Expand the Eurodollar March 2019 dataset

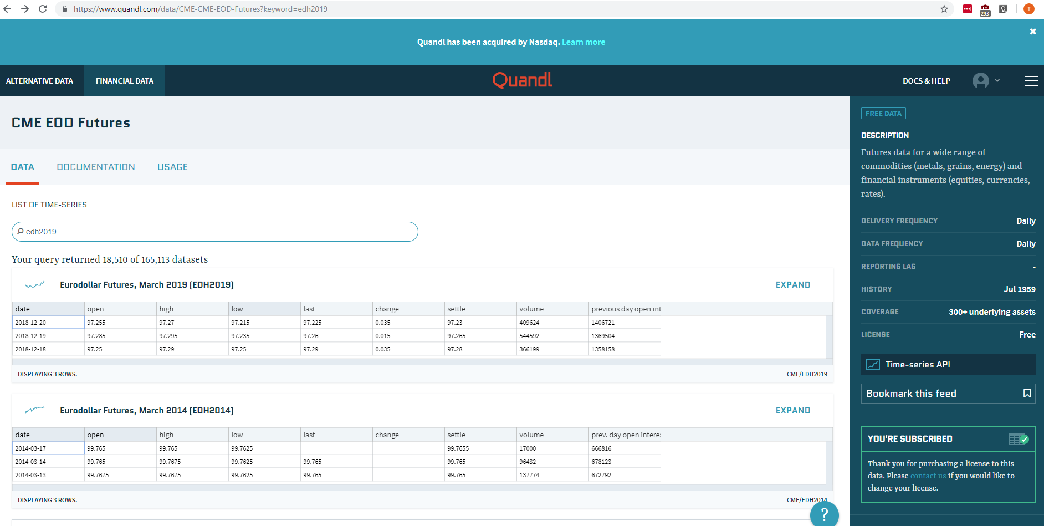click(x=792, y=284)
